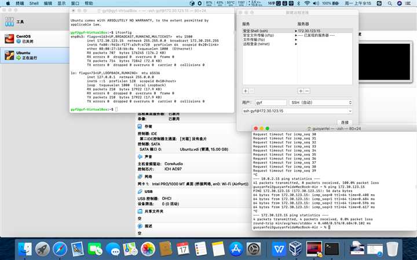Open VirtualBox from the Dock

pyautogui.click(x=297, y=249)
